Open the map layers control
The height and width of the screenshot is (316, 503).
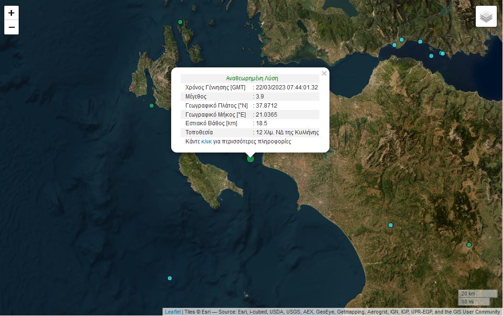pos(486,16)
